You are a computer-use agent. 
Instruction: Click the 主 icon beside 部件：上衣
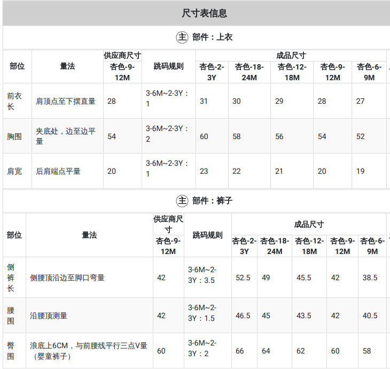[182, 37]
